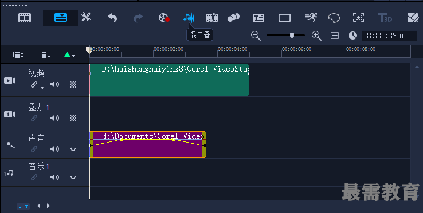The image size is (423, 213).
Task: Mute the 叠加1 track speaker
Action: pos(54,118)
